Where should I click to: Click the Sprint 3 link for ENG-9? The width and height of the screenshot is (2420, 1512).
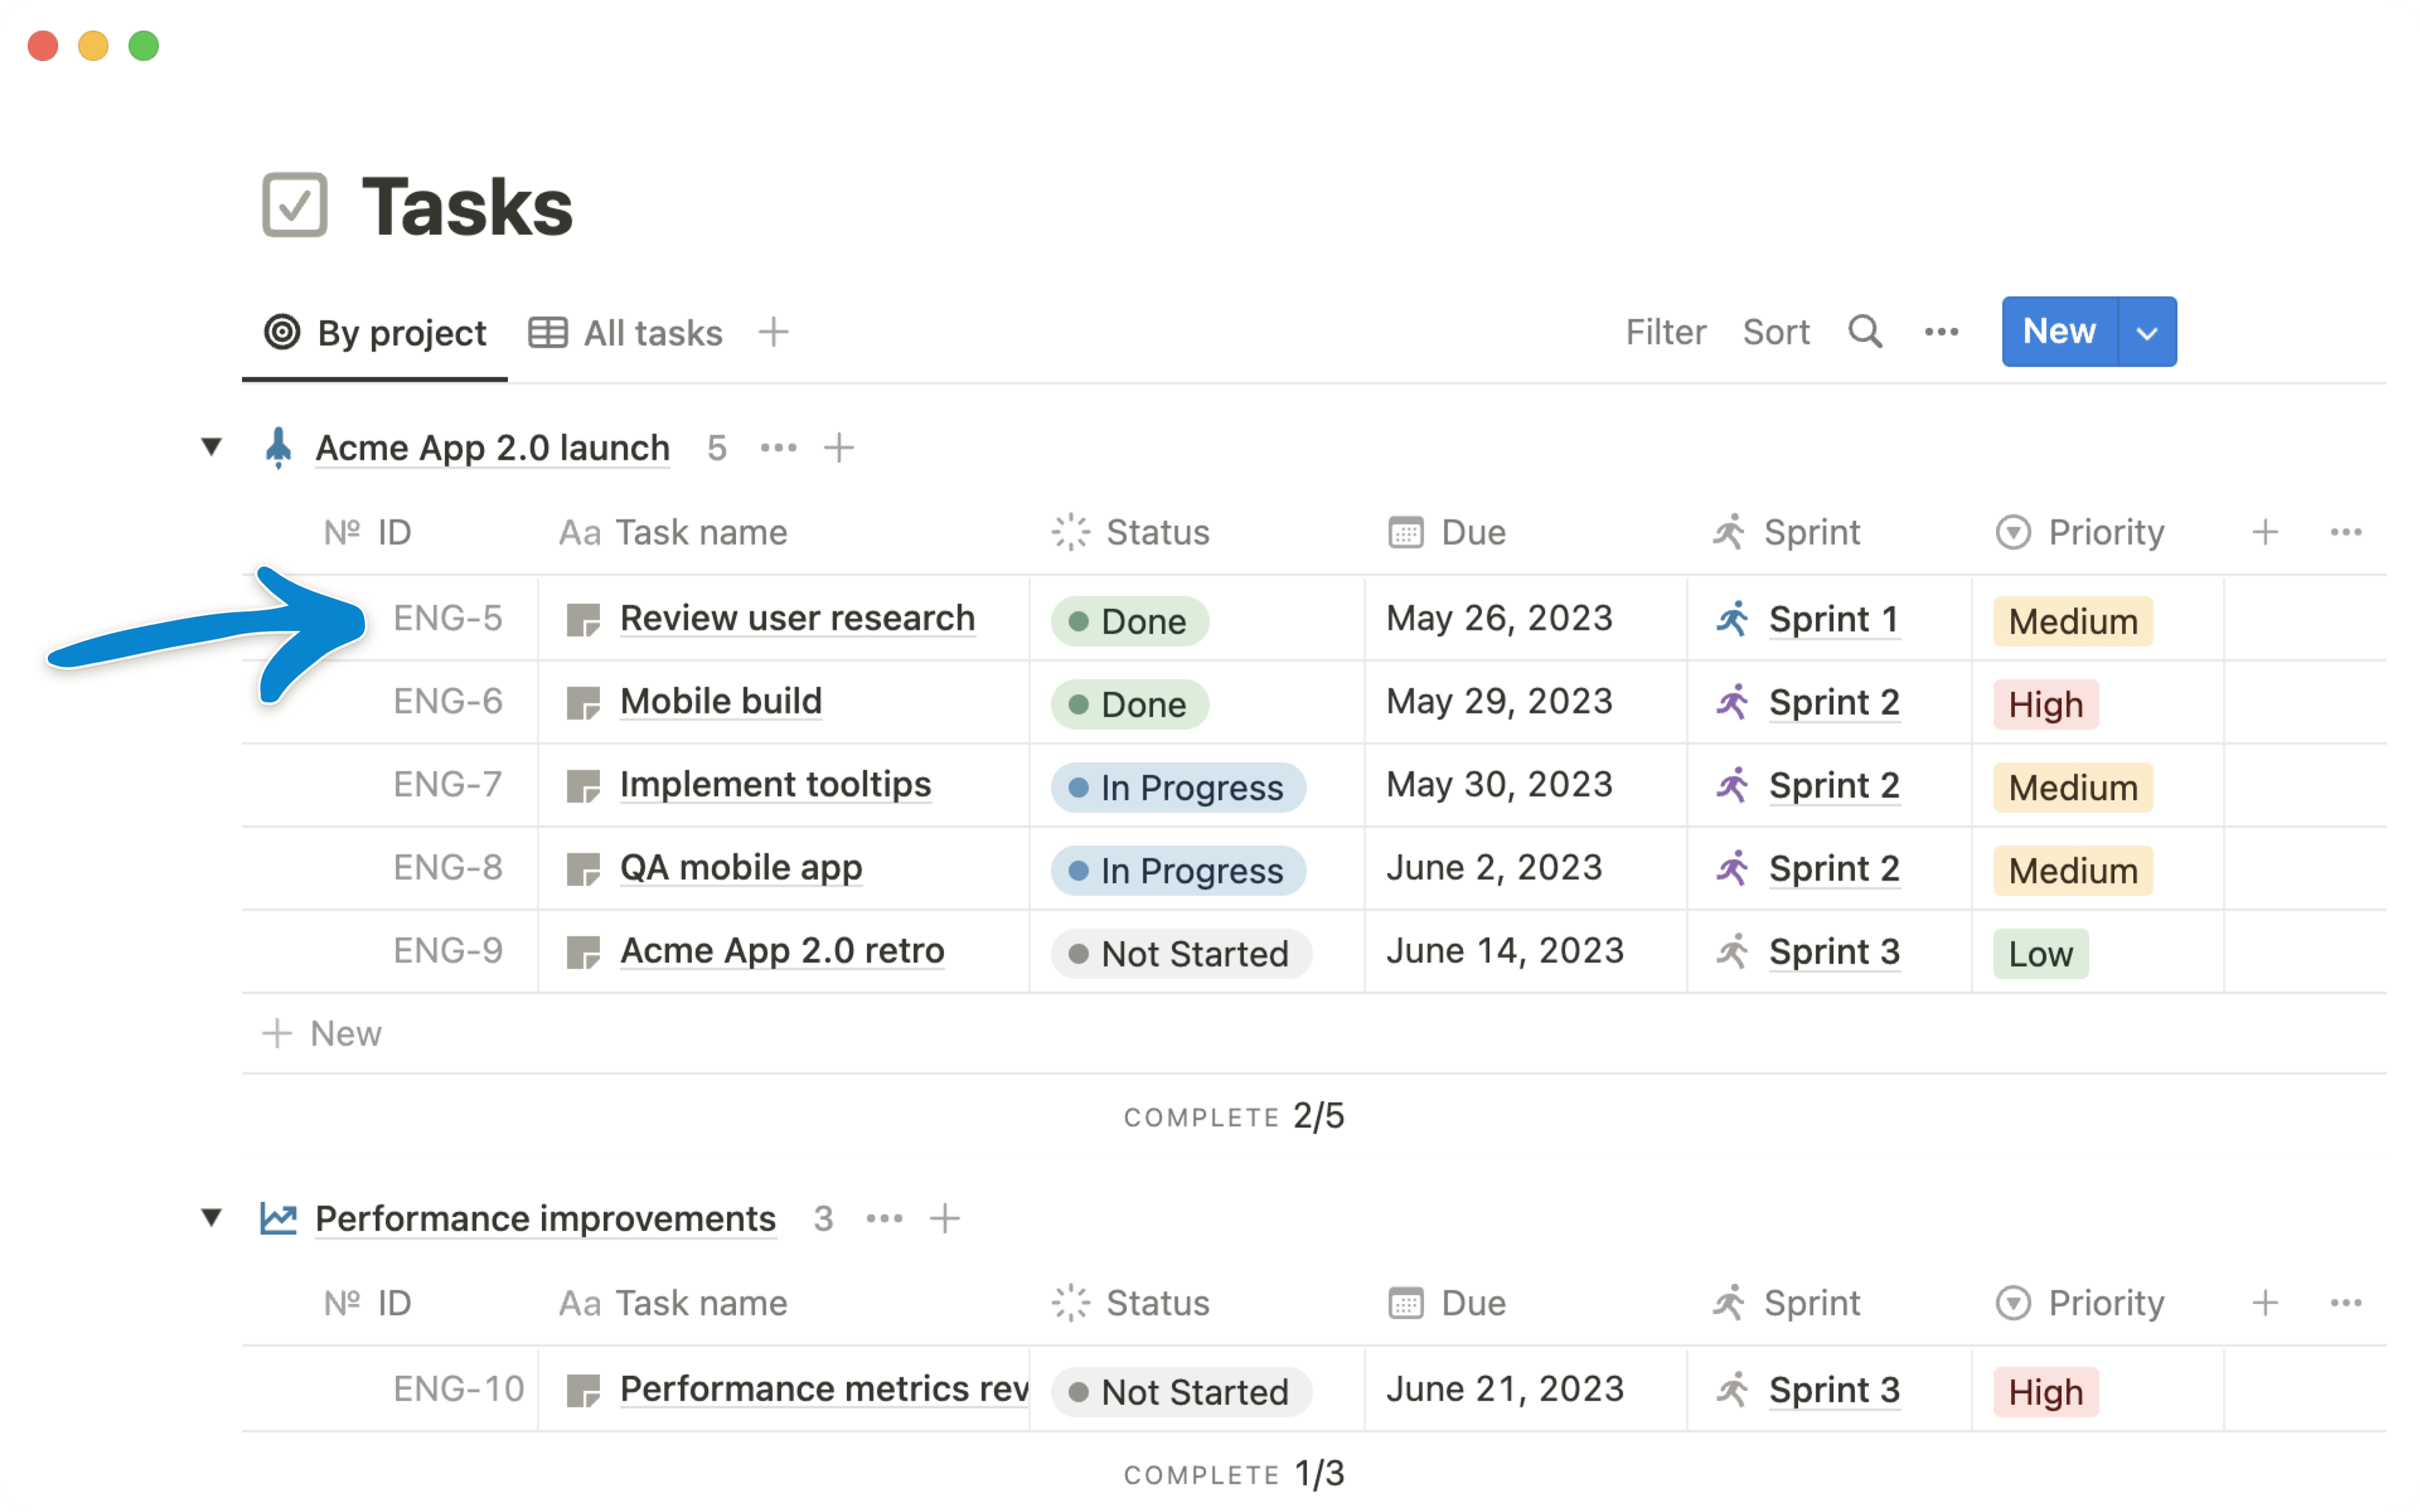(1833, 952)
